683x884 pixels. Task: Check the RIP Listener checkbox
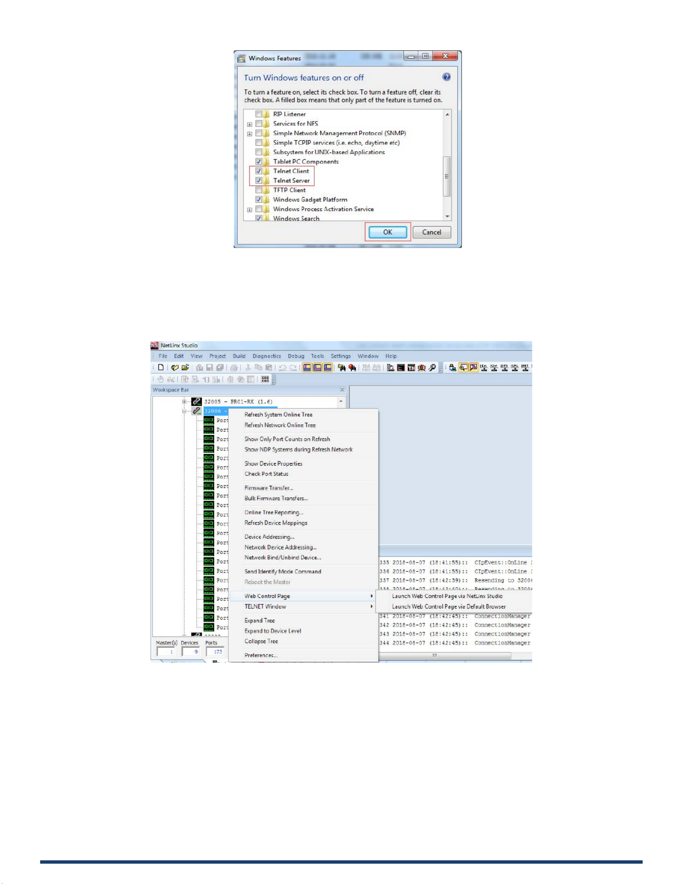(259, 114)
